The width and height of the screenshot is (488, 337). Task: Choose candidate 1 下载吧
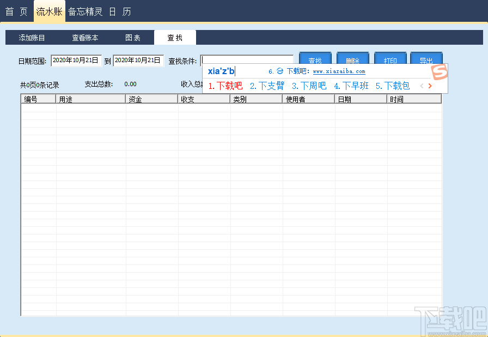coord(225,86)
